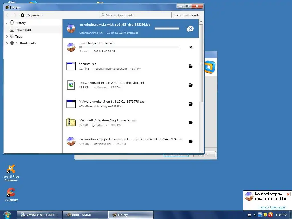This screenshot has width=292, height=219.
Task: Click the clock showing 8:54 PM
Action: (281, 215)
